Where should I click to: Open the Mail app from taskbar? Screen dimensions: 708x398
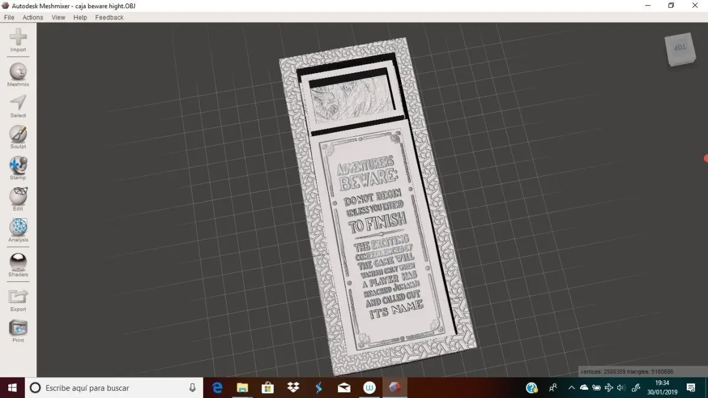[x=344, y=387]
